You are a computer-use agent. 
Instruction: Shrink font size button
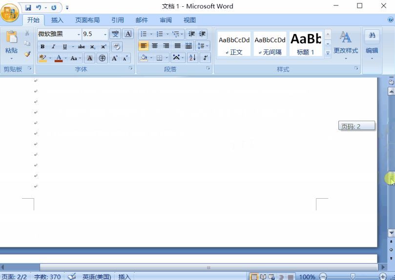[125, 58]
